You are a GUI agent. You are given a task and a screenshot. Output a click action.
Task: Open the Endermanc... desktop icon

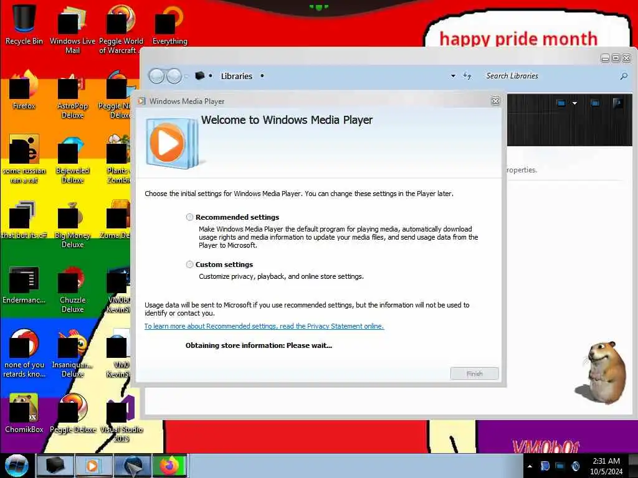[x=24, y=284]
